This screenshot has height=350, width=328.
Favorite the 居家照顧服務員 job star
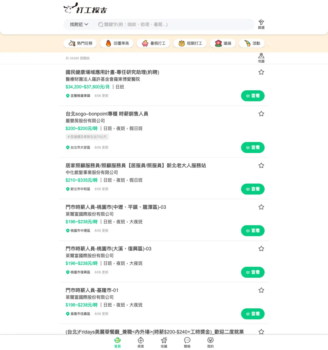(261, 165)
